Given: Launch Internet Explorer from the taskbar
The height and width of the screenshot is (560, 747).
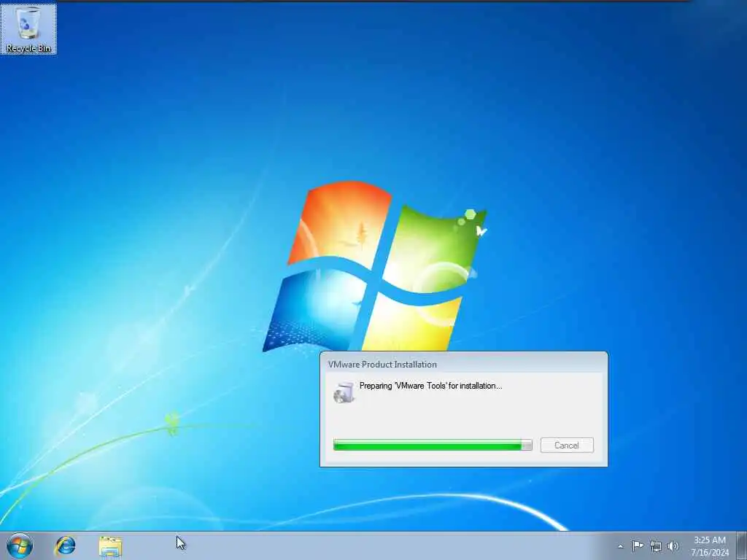Looking at the screenshot, I should (65, 545).
